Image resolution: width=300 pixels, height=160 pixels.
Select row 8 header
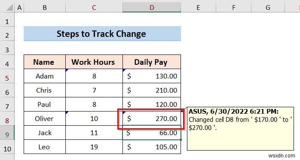click(x=7, y=118)
